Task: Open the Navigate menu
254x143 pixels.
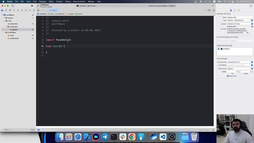Action: (42, 2)
